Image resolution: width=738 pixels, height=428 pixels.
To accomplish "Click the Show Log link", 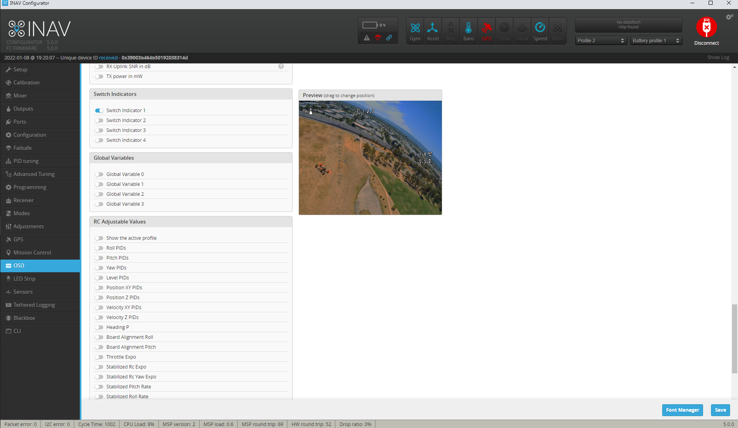I will (718, 57).
